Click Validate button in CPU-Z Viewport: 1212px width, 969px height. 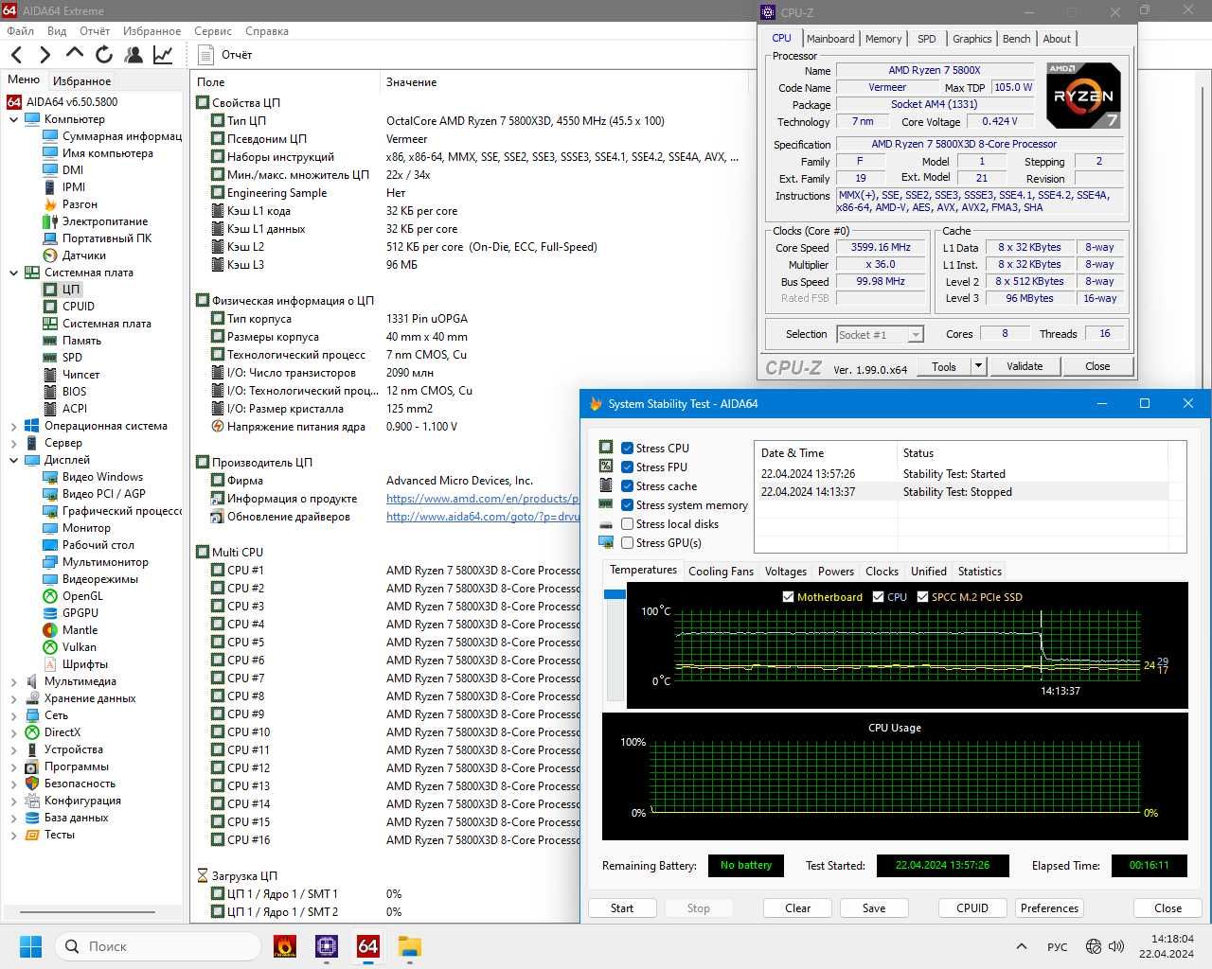pyautogui.click(x=1025, y=366)
